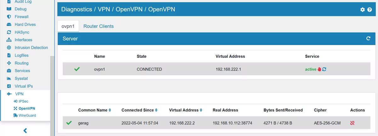Click the Sysstat chart icon
The width and height of the screenshot is (378, 136).
point(9,78)
